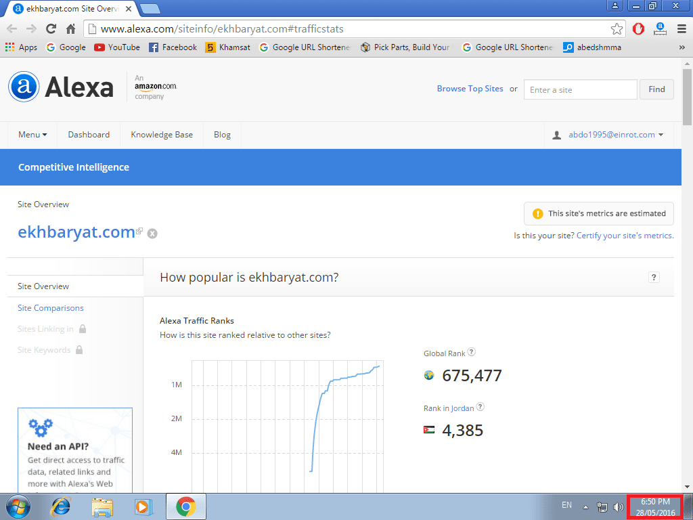Click the 4,385 Jordan rank value
The height and width of the screenshot is (520, 693).
(x=463, y=430)
